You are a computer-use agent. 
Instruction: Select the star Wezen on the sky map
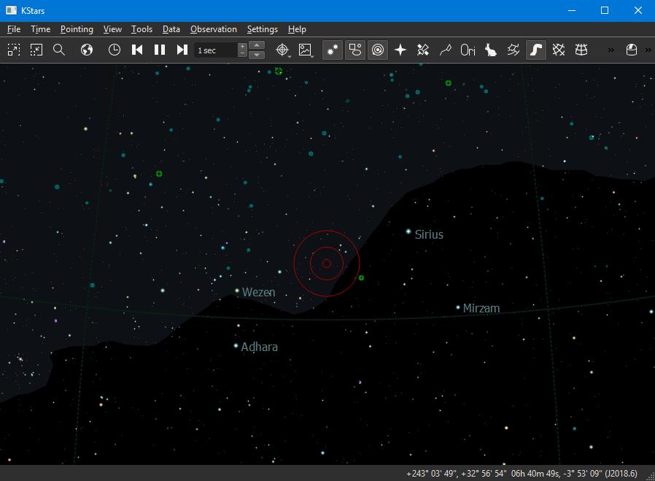(x=237, y=290)
